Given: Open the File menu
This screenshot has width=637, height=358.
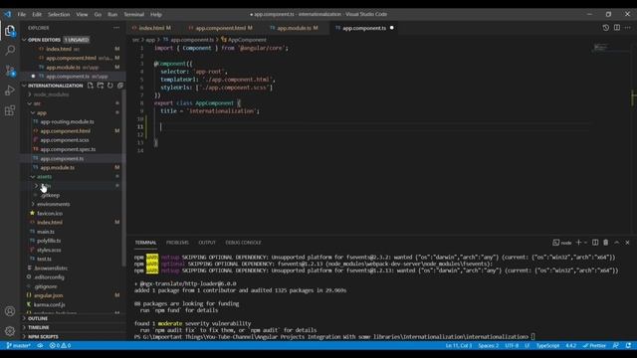Looking at the screenshot, I should (x=22, y=14).
